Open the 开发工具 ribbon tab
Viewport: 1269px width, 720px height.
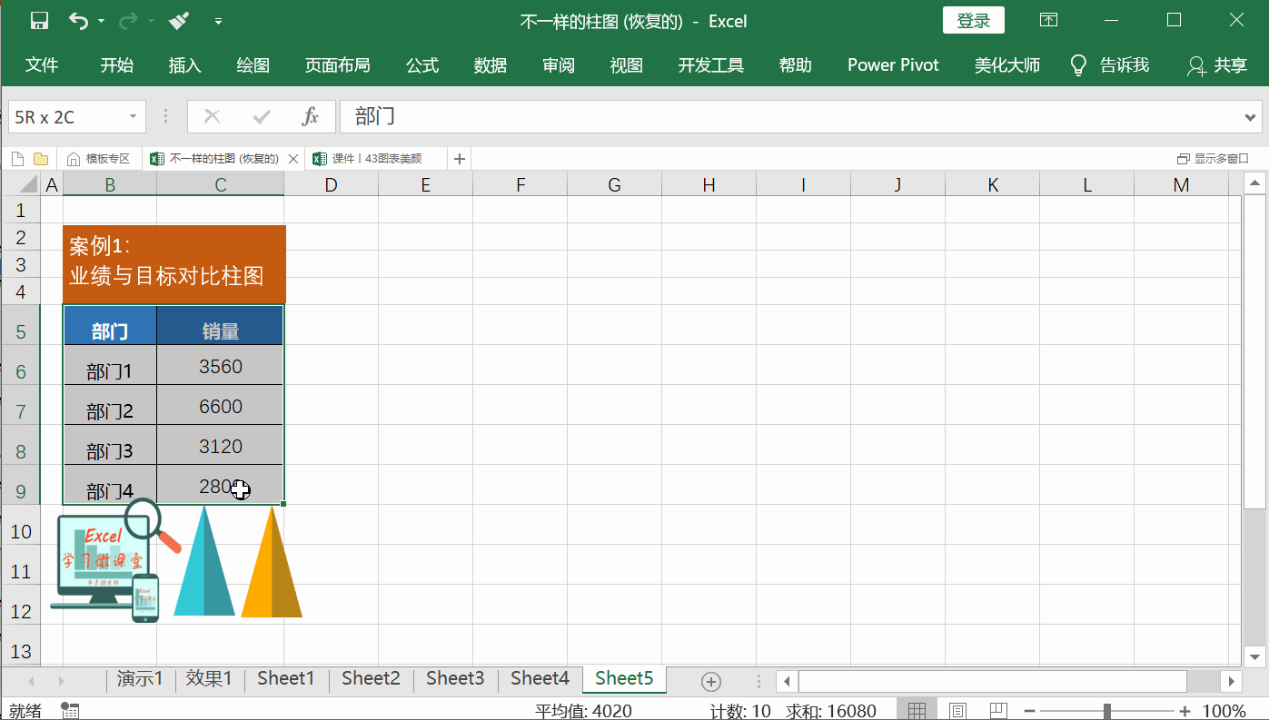tap(710, 65)
